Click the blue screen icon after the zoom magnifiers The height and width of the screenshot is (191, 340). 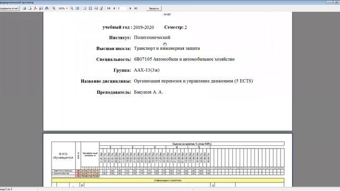pos(78,8)
